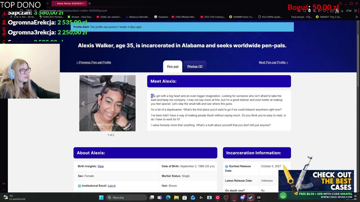The width and height of the screenshot is (360, 202).
Task: Open the OBSBOT Tiny 2 Lit... bookmark
Action: (x=328, y=17)
